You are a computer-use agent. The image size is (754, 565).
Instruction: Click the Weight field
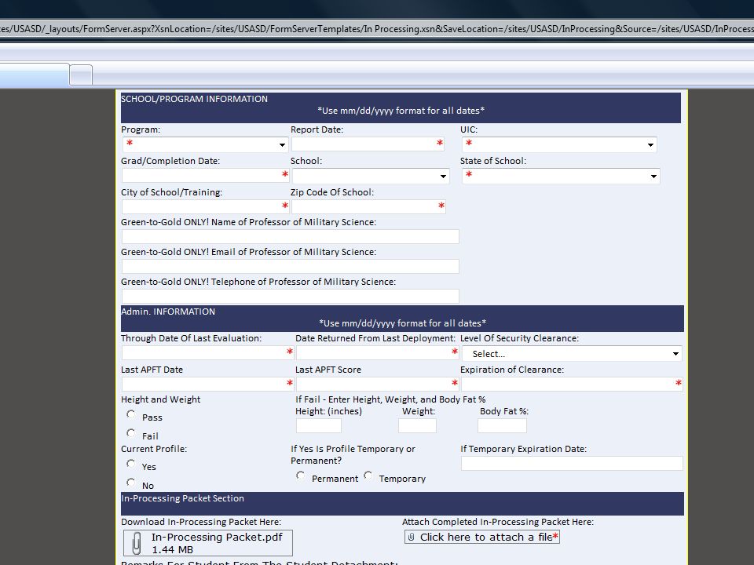(417, 425)
